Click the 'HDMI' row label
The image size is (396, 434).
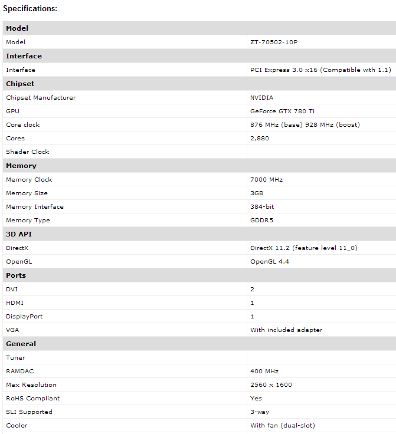[15, 303]
